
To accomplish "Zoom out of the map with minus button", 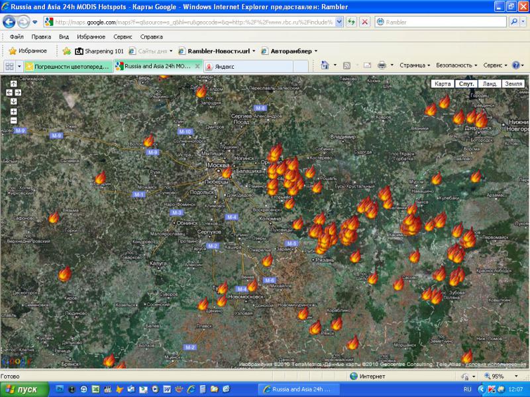I will click(13, 120).
